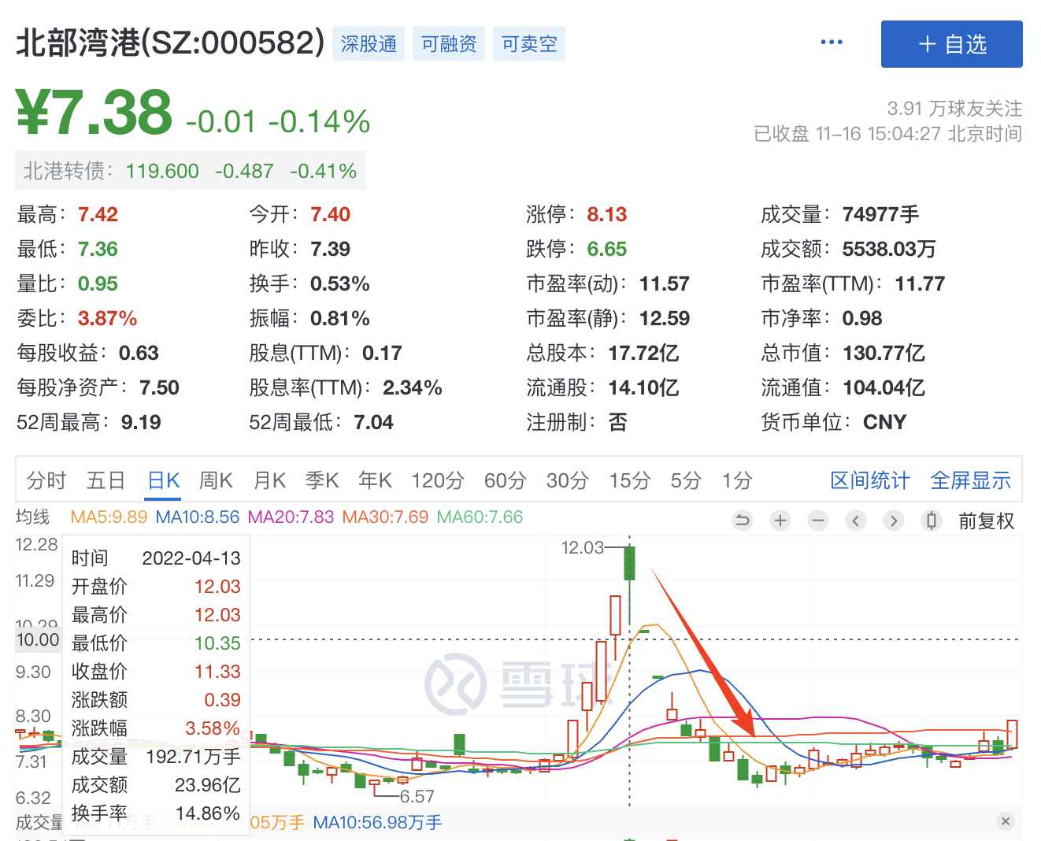Add stock to watchlist with 自选 button
This screenshot has height=841, width=1041.
951,44
